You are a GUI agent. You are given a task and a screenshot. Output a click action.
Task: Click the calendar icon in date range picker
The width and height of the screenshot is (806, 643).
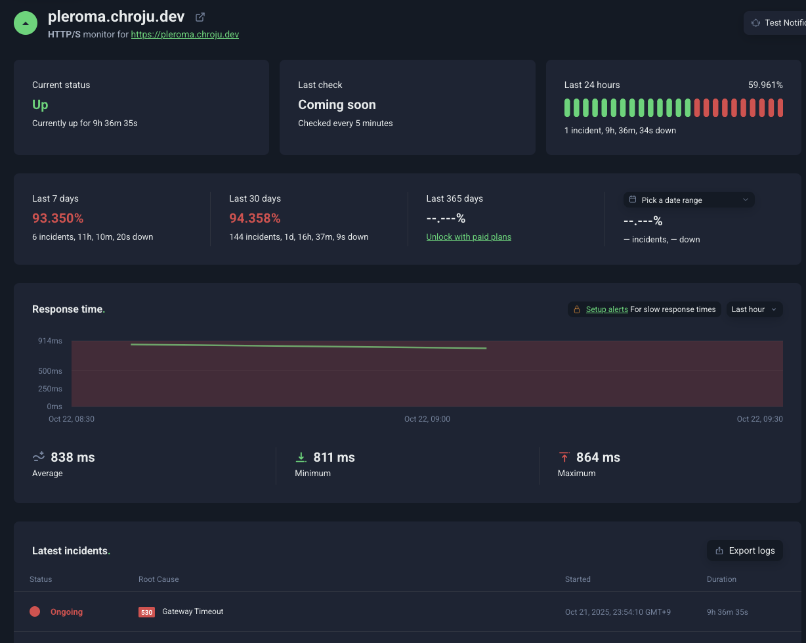pos(633,200)
